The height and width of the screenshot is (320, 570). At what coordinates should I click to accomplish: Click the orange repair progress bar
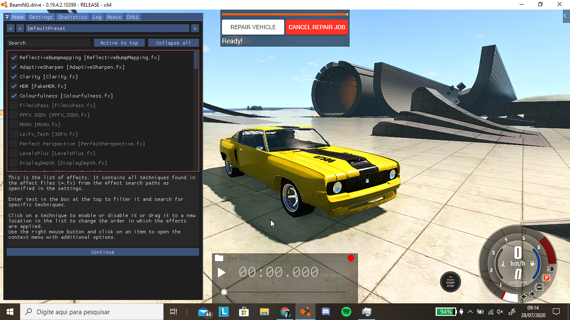coord(285,14)
